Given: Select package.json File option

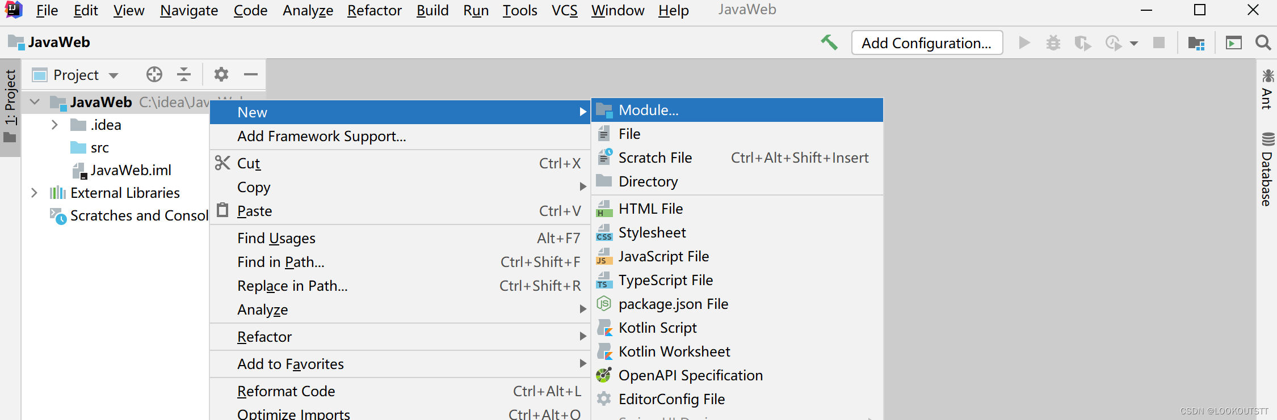Looking at the screenshot, I should (x=737, y=304).
